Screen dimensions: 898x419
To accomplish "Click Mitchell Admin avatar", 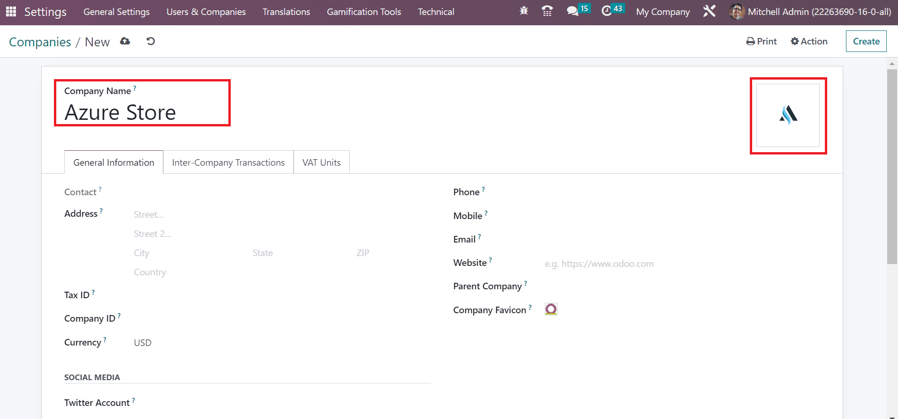I will [737, 12].
